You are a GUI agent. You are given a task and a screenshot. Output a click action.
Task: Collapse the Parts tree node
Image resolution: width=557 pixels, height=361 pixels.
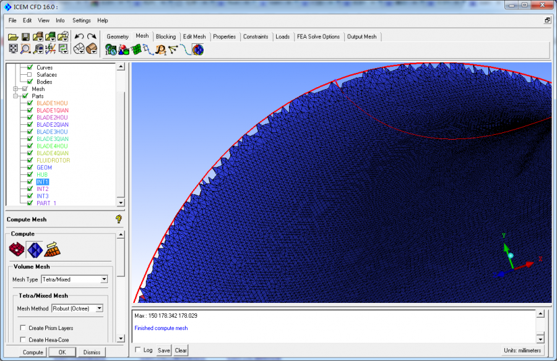(x=15, y=96)
